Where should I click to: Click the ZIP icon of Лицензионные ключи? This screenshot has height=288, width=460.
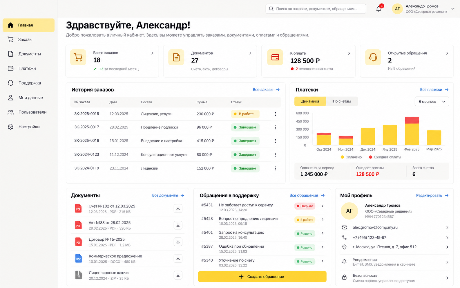tap(78, 275)
